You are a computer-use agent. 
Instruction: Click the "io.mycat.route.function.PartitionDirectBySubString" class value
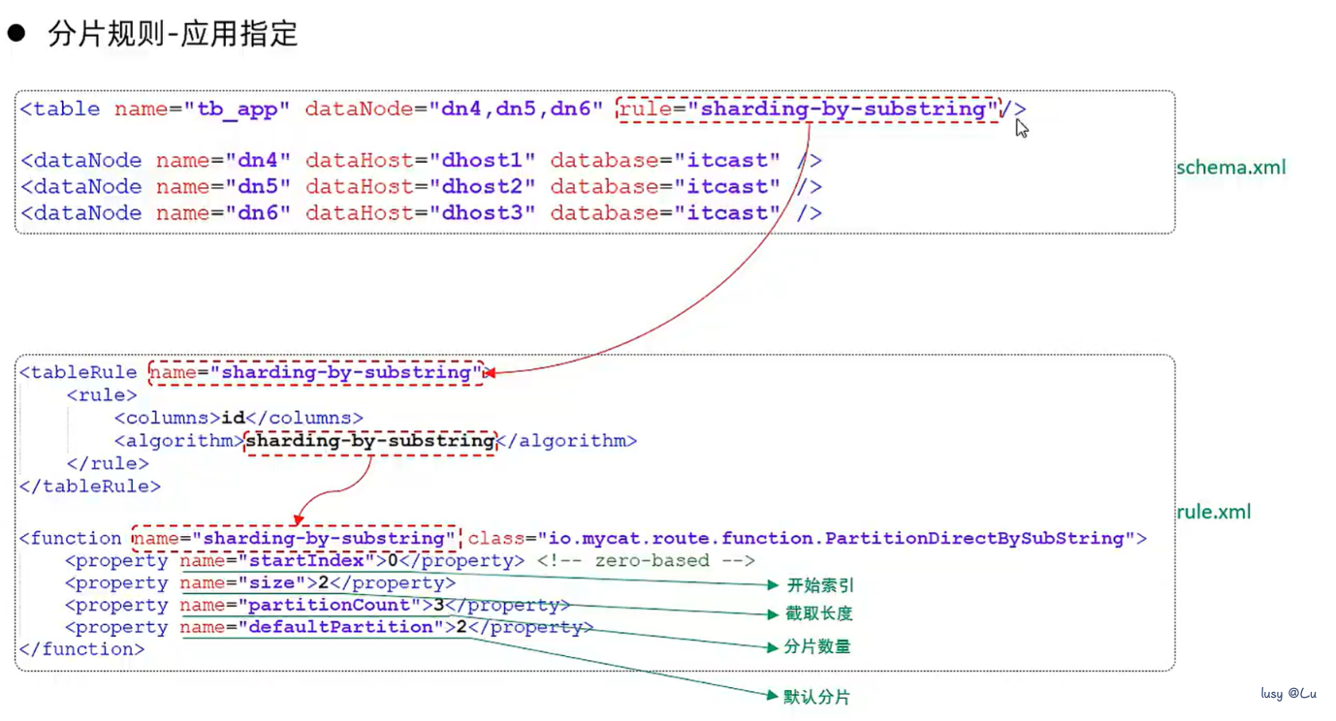coord(837,538)
